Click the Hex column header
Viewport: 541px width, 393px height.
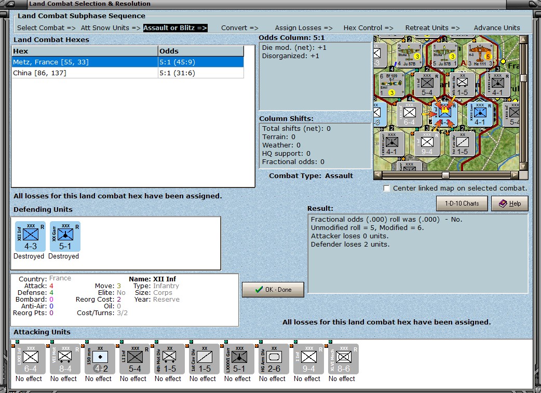pyautogui.click(x=85, y=51)
